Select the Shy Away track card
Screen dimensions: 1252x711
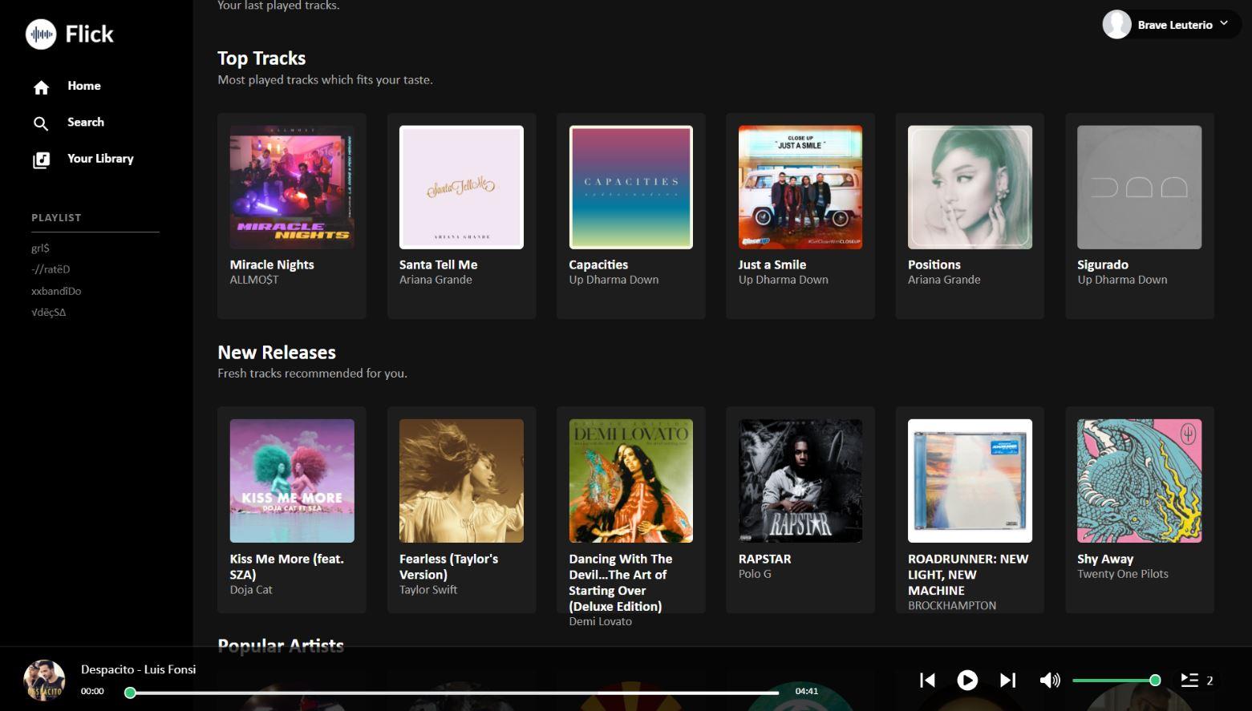point(1139,509)
